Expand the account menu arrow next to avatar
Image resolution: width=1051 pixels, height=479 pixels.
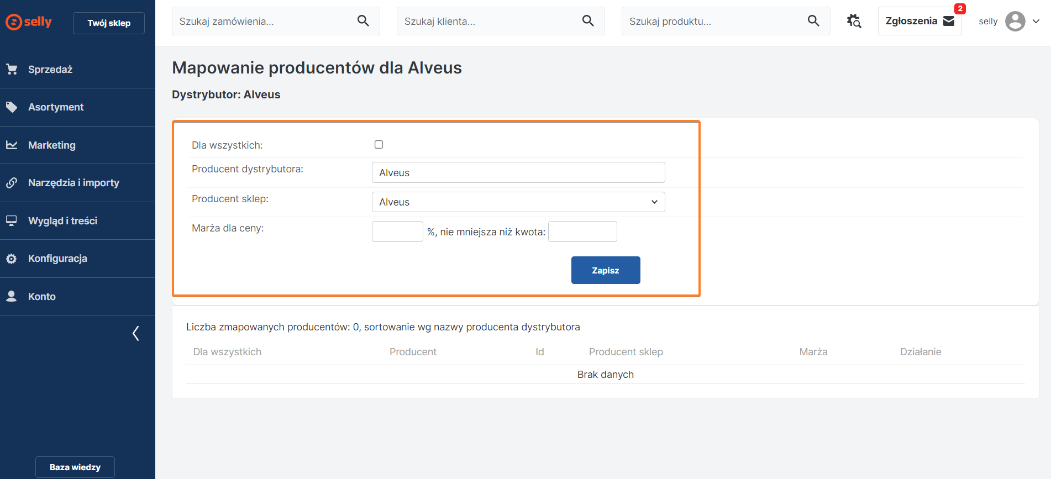pyautogui.click(x=1036, y=22)
